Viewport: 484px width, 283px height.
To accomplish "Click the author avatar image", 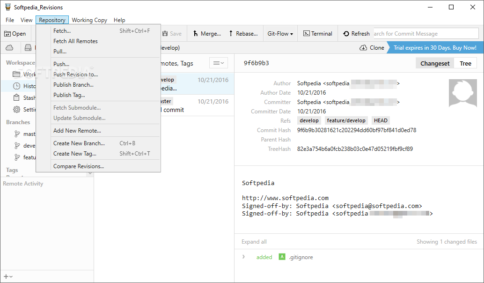I will tap(462, 93).
